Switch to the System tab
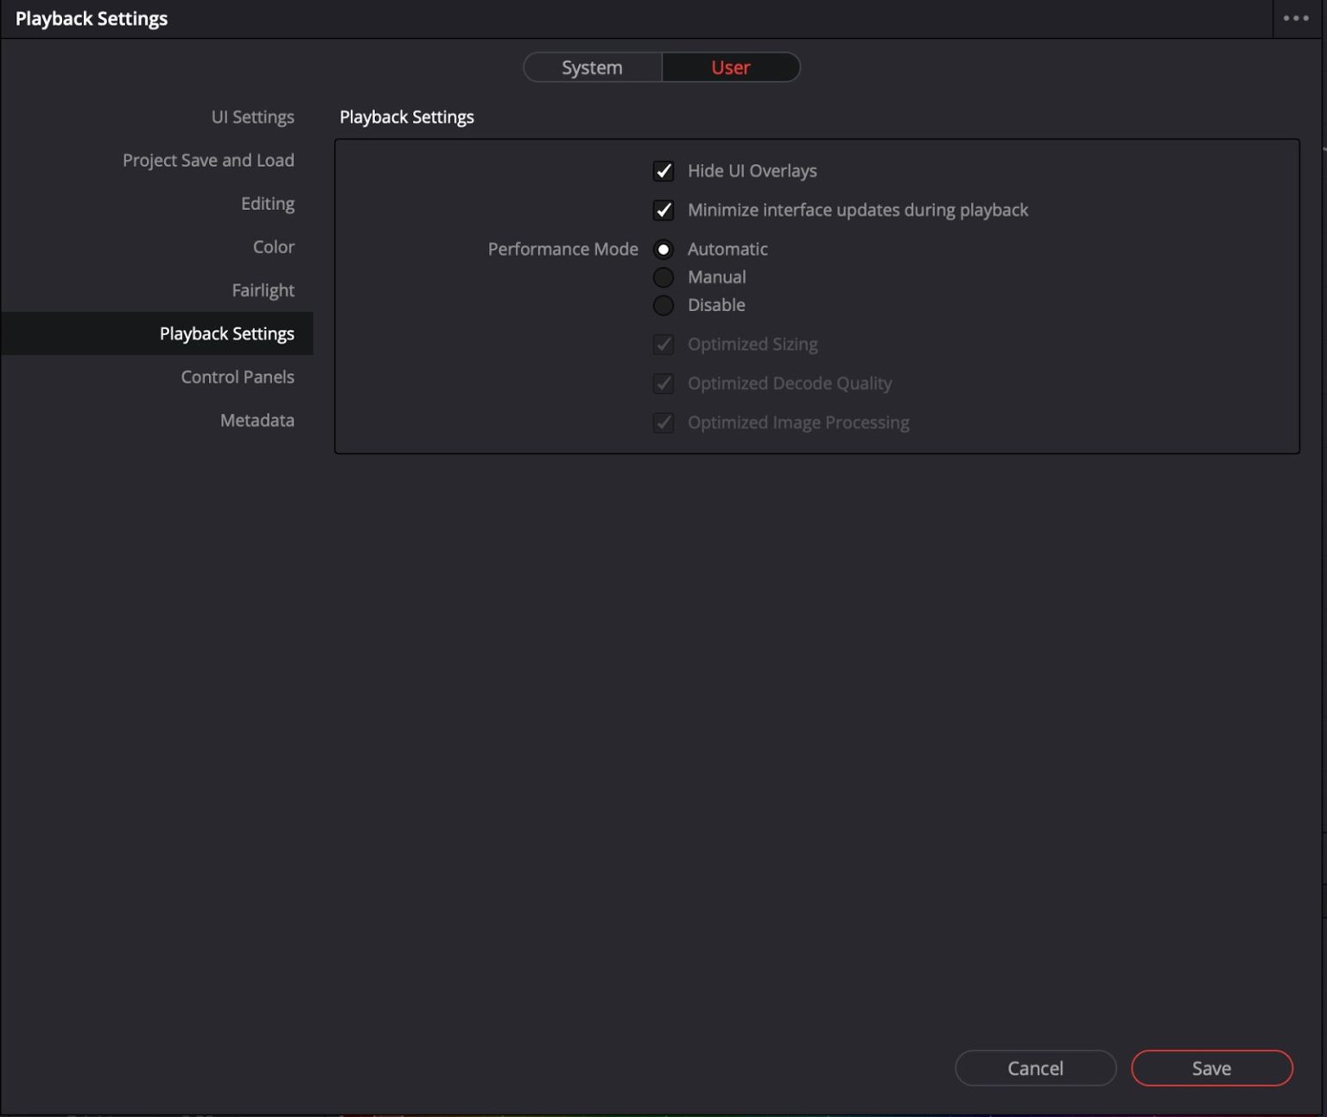This screenshot has height=1117, width=1327. click(x=592, y=67)
